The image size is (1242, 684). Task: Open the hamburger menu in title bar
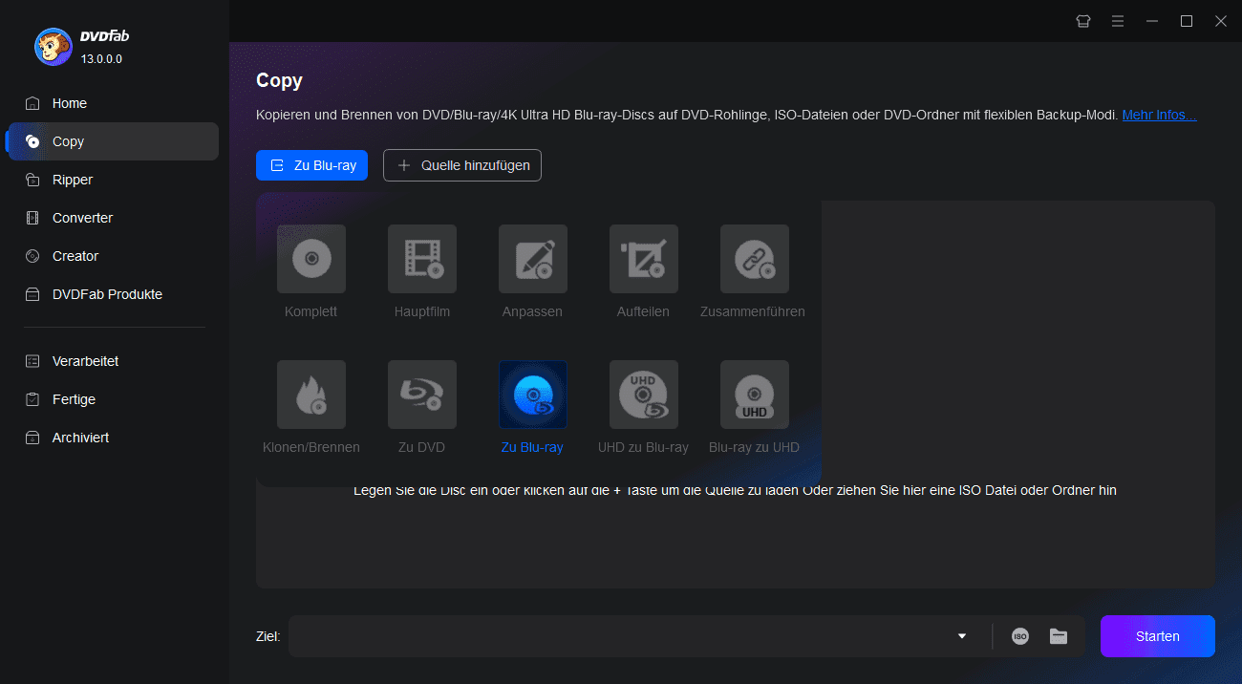click(1117, 21)
